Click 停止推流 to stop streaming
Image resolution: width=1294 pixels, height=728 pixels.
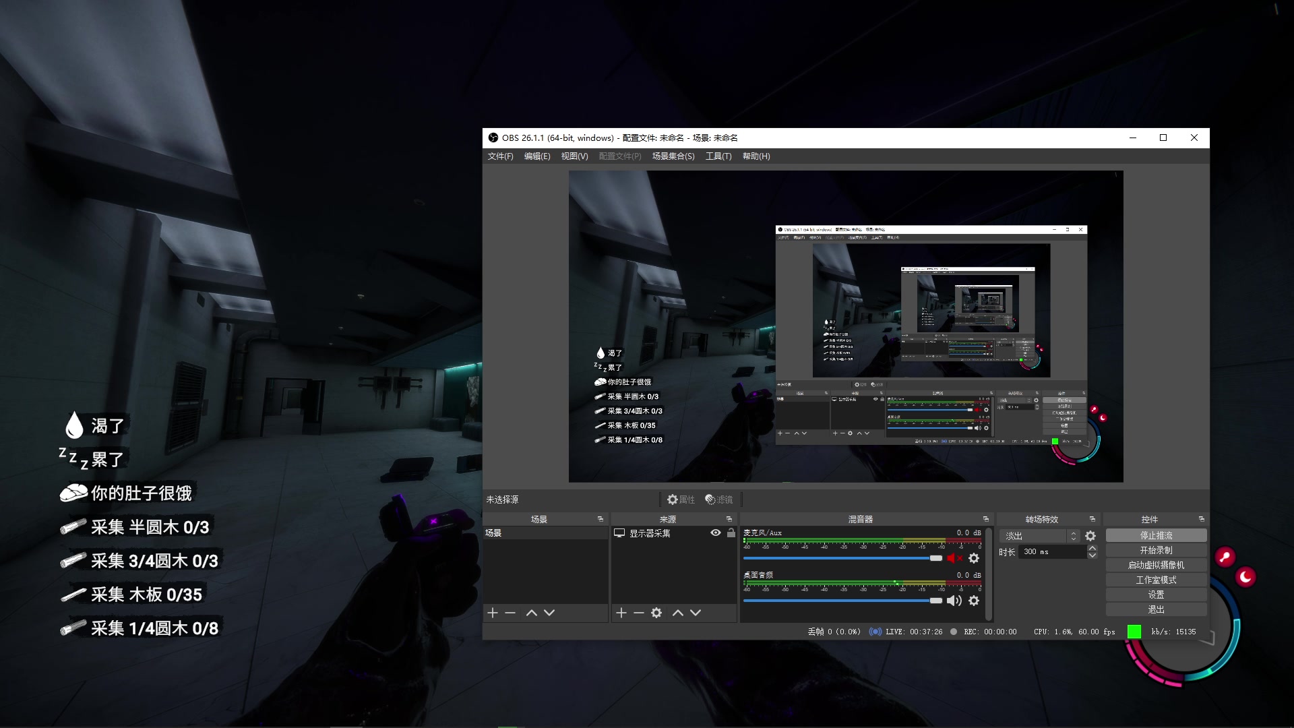click(x=1156, y=535)
